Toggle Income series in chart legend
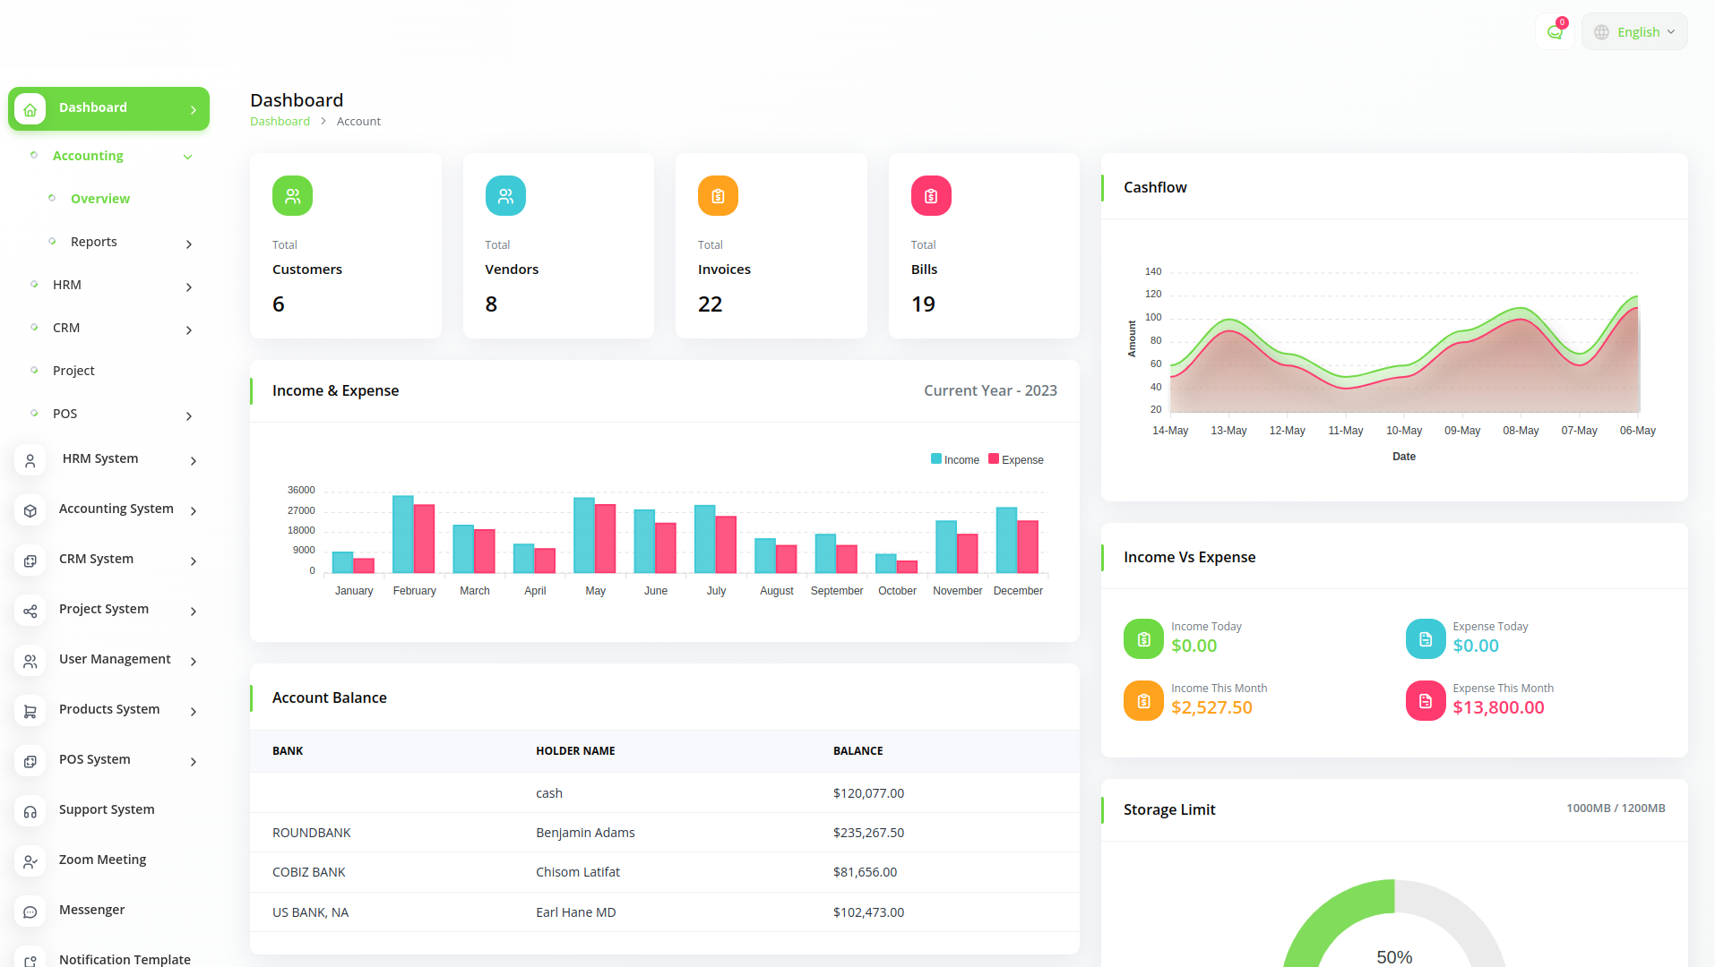This screenshot has height=967, width=1715. click(x=955, y=459)
